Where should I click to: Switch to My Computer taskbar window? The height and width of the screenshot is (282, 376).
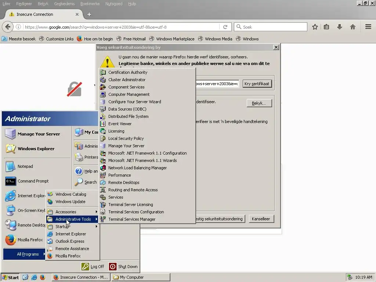(141, 277)
